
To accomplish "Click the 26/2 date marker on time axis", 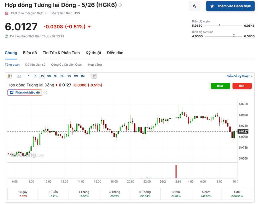I will [x=163, y=182].
